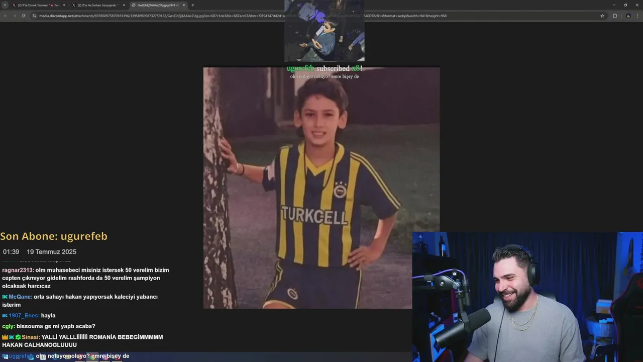Select the GwLGhEjXAAAz2Ug.jpg tab

point(158,5)
